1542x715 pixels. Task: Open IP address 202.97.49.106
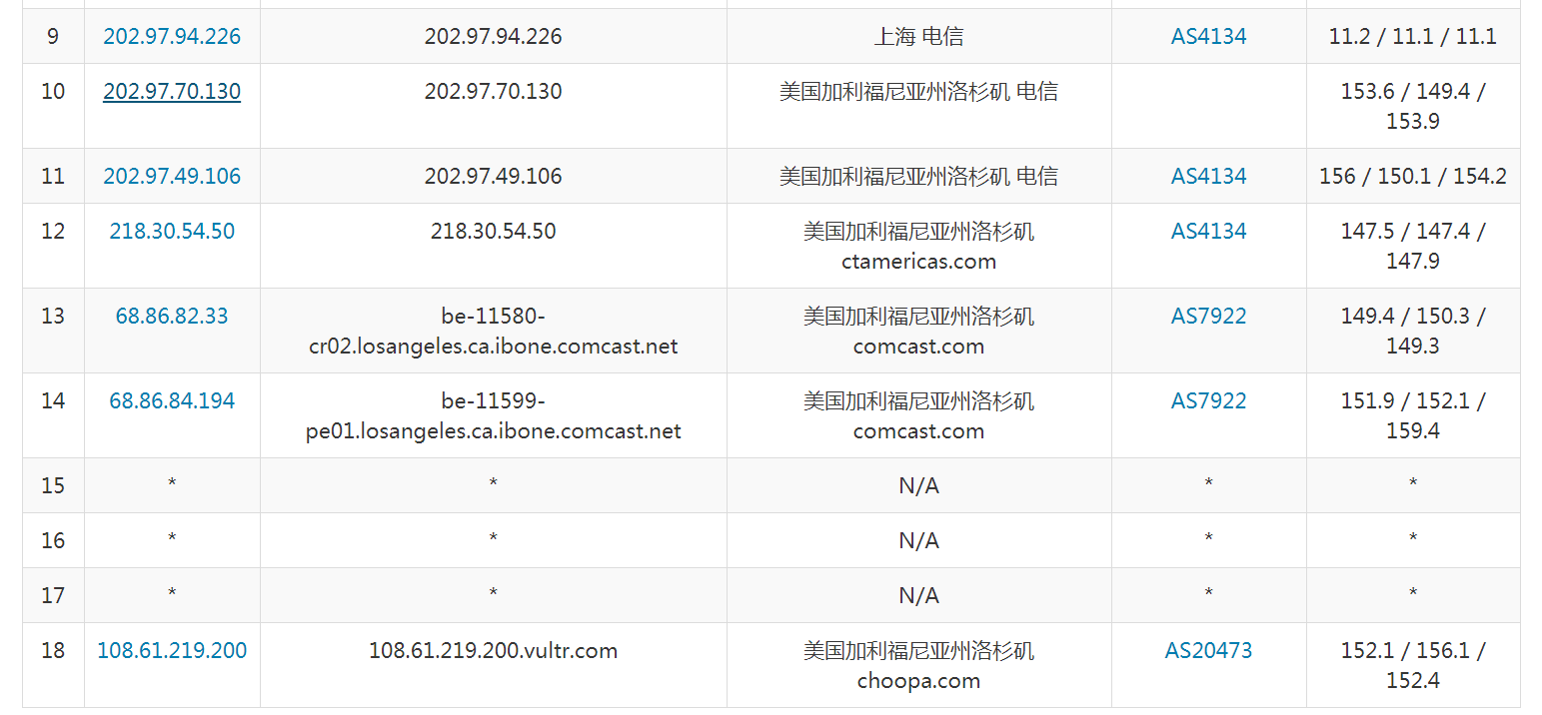(x=172, y=177)
